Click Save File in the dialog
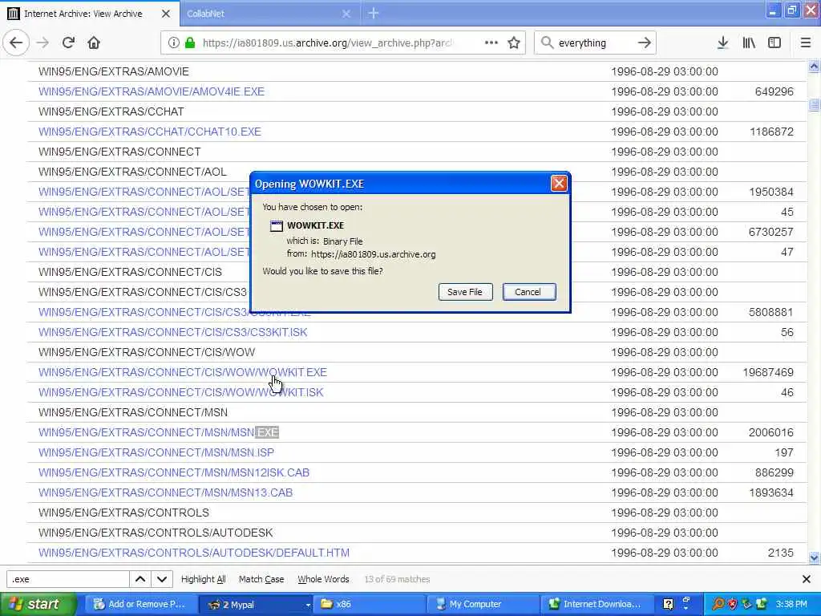Image resolution: width=821 pixels, height=616 pixels. coord(465,292)
